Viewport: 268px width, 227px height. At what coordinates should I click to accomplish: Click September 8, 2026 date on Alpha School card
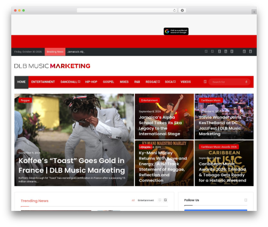click(150, 112)
